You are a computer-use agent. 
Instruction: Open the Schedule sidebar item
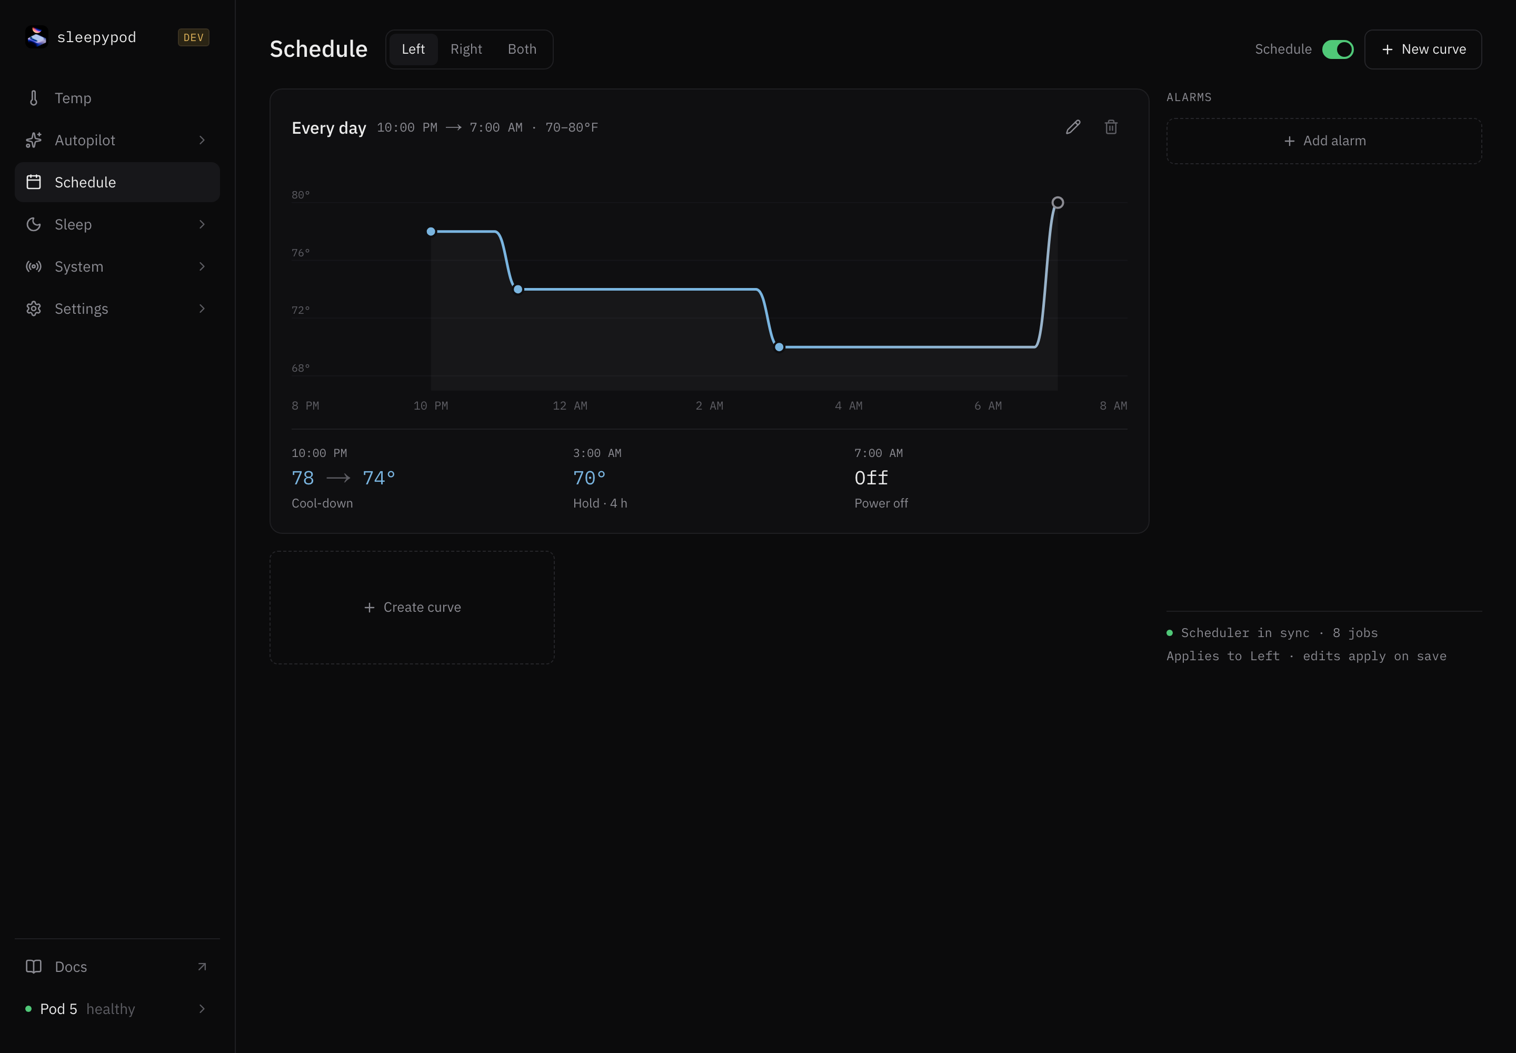tap(117, 182)
